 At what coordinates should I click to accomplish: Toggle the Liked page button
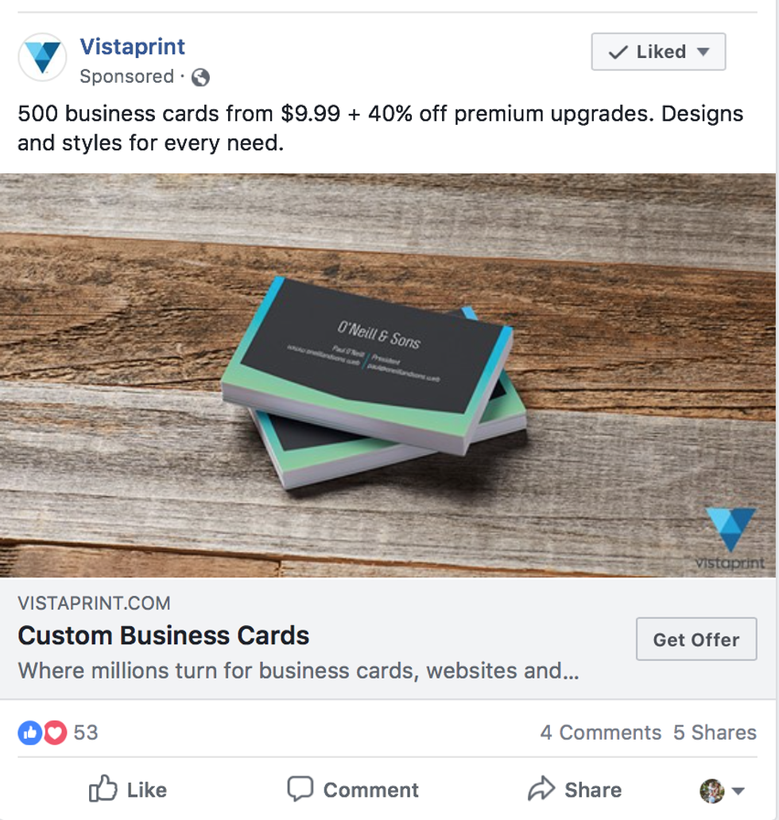pyautogui.click(x=658, y=52)
